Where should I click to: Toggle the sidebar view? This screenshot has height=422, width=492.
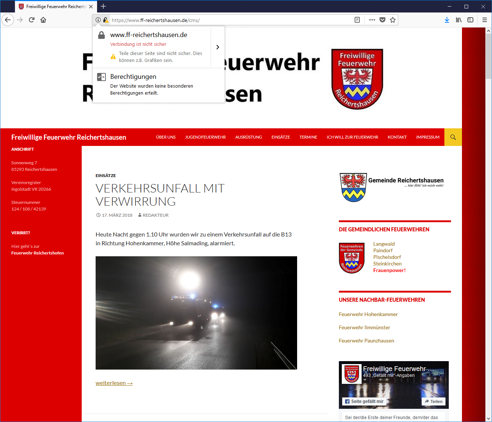coord(470,20)
